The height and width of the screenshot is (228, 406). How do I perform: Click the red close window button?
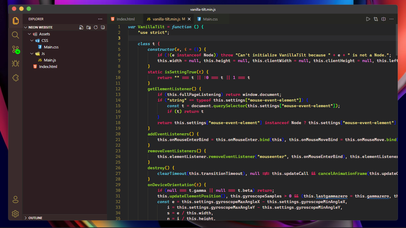coord(14,9)
